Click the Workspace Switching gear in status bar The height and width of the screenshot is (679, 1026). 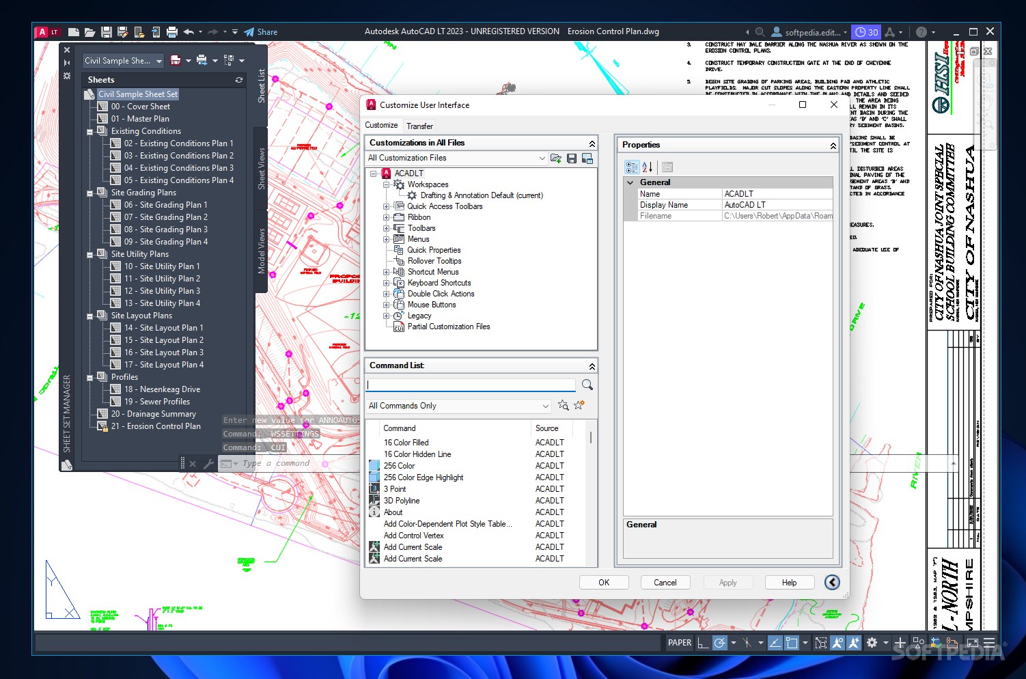(x=872, y=643)
